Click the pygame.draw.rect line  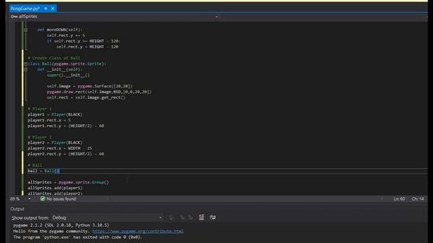pos(99,92)
